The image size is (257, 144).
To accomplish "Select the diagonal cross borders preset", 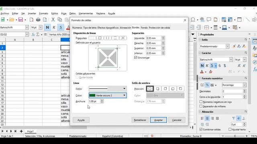I will [x=123, y=38].
